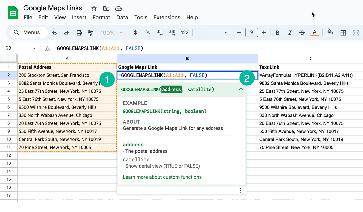Toggle strikethrough formatting
The image size is (363, 212).
pyautogui.click(x=302, y=33)
